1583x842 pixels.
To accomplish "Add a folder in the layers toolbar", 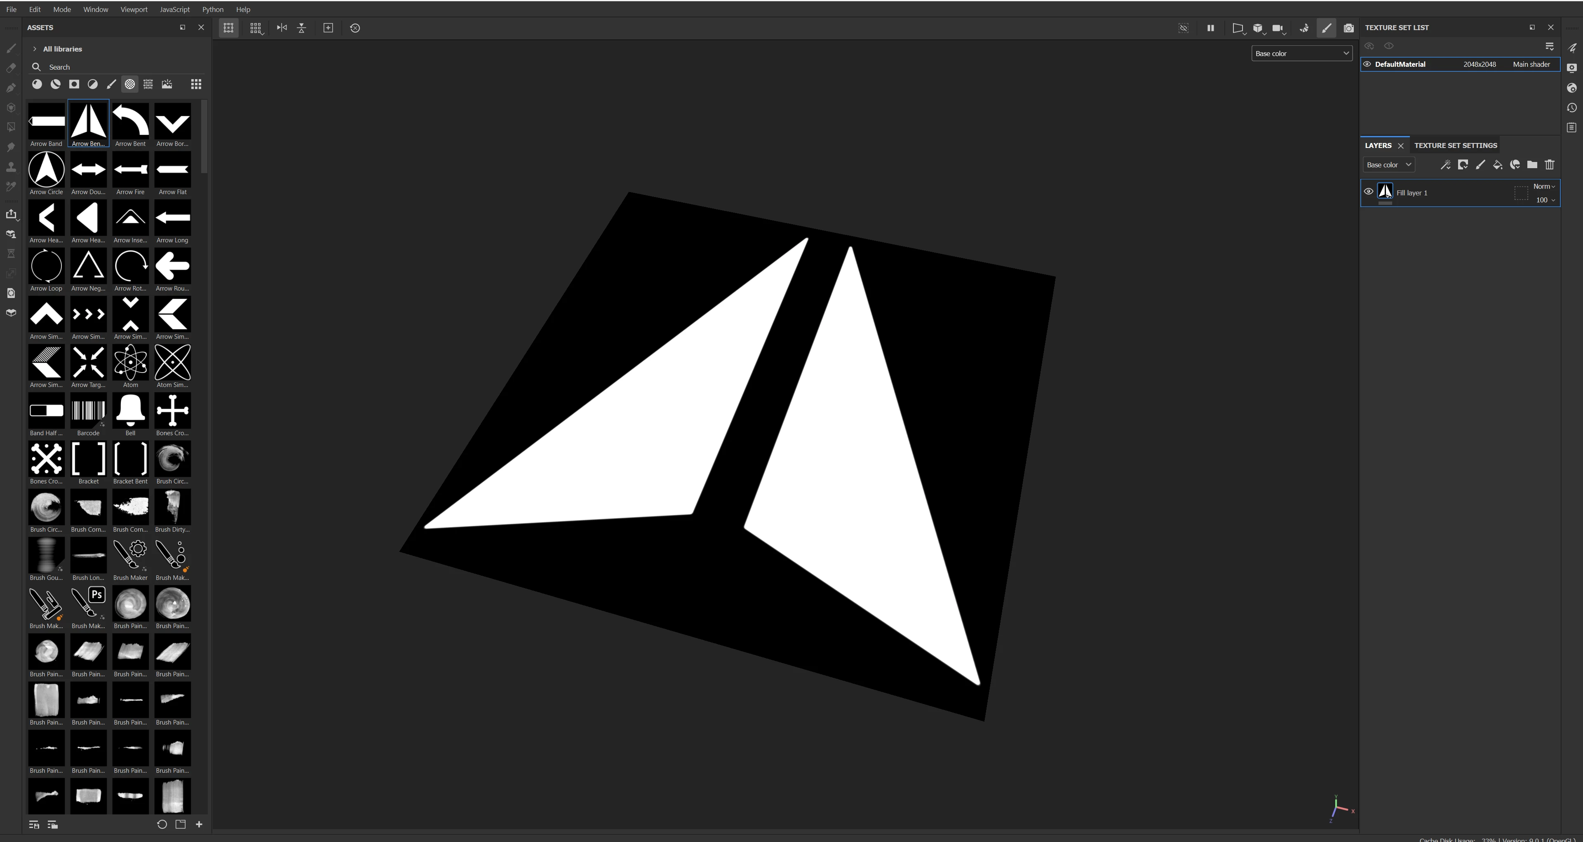I will (1532, 164).
